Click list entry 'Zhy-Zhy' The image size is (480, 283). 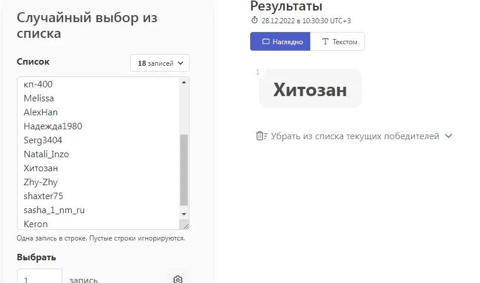[41, 182]
